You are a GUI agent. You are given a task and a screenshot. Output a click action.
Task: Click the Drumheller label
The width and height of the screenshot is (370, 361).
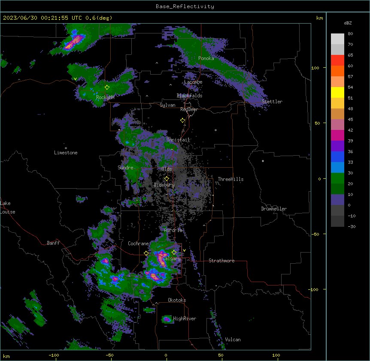click(x=274, y=209)
